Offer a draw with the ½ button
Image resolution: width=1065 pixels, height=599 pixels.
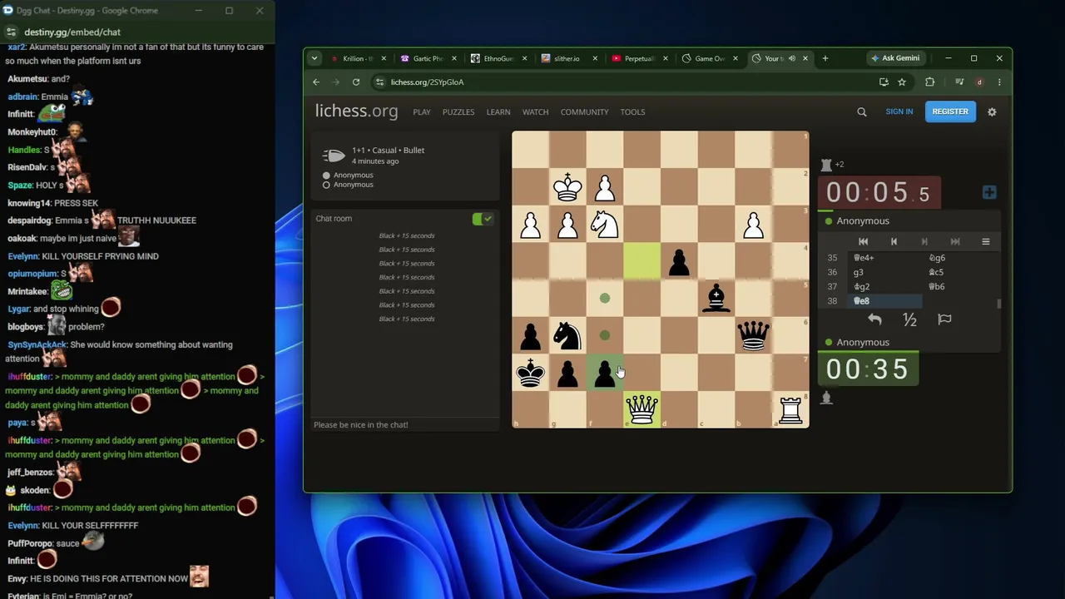pyautogui.click(x=909, y=319)
